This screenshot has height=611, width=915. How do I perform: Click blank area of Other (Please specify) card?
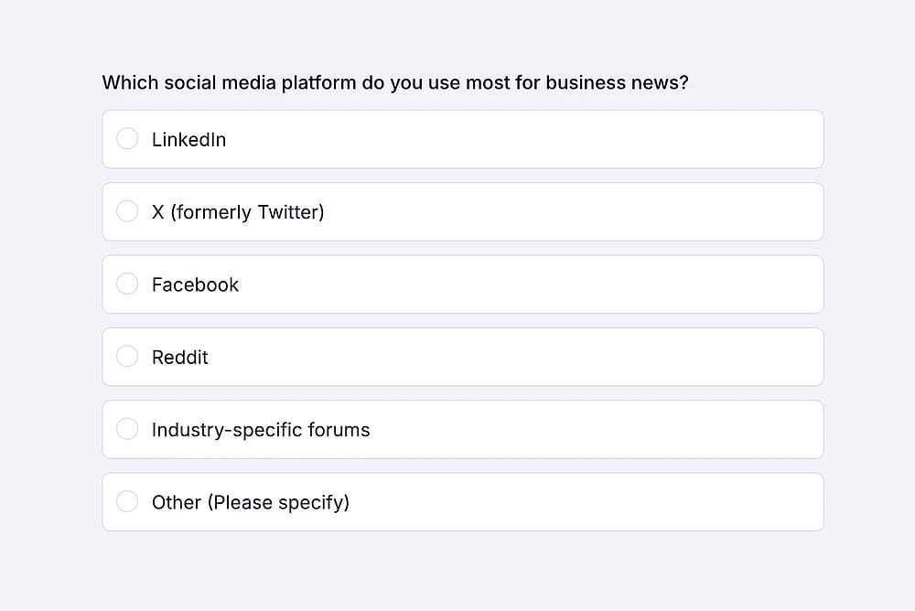point(584,502)
